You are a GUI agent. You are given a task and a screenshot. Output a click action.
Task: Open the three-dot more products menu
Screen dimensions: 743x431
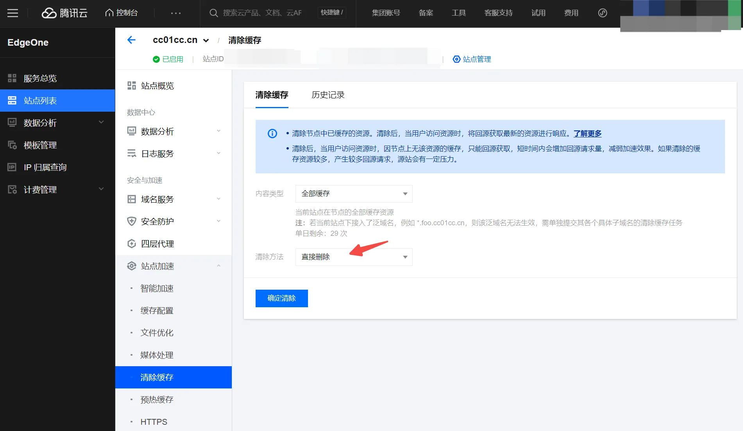tap(176, 13)
